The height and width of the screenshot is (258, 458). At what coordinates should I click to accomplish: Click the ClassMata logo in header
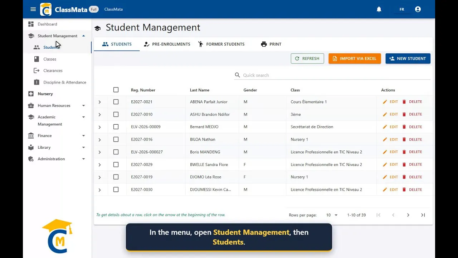coord(46,9)
